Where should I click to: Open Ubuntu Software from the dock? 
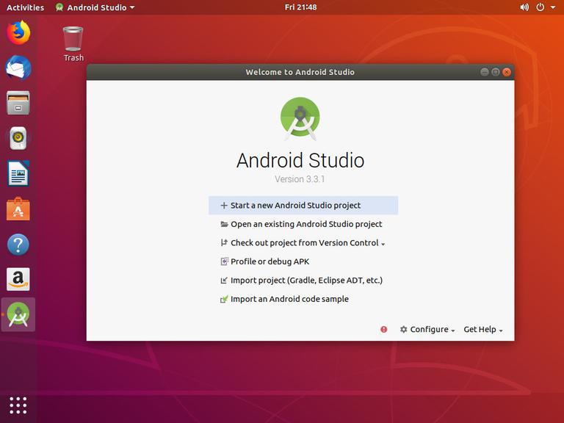pos(18,209)
